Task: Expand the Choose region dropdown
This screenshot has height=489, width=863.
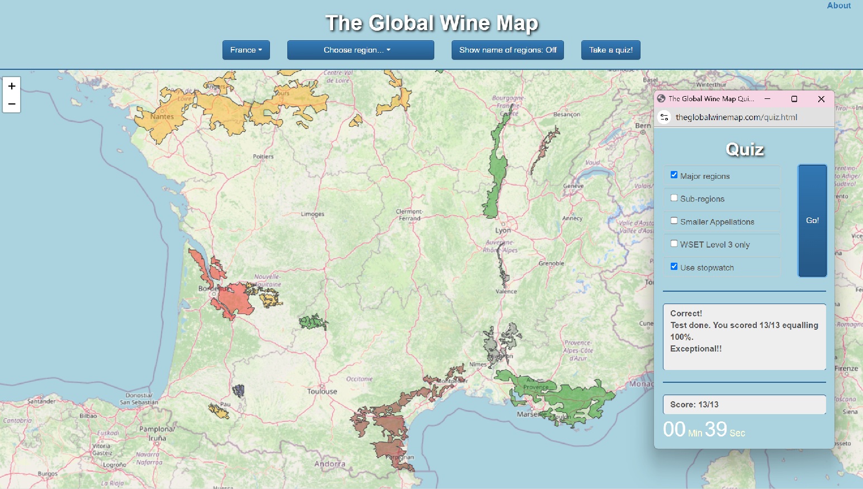Action: click(361, 50)
